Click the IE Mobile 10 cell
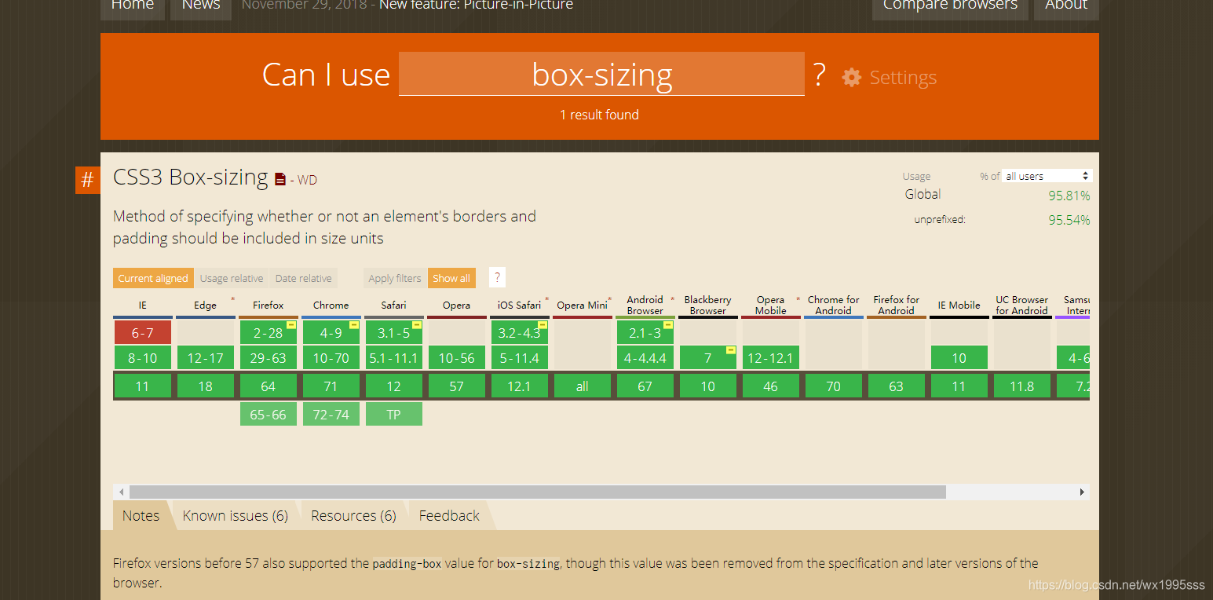Viewport: 1213px width, 600px height. coord(959,357)
